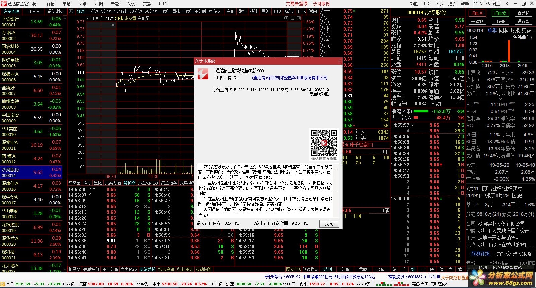The height and width of the screenshot is (288, 536).
Task: Click the chart list-lines icon
Action: coord(292,18)
